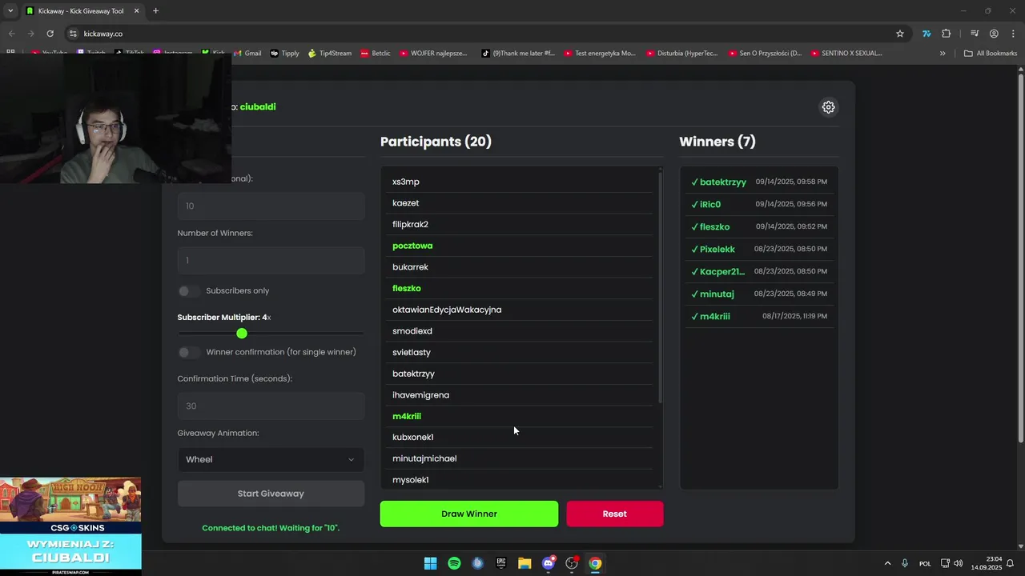Open the Betclic bookmark
The width and height of the screenshot is (1025, 576).
(375, 54)
